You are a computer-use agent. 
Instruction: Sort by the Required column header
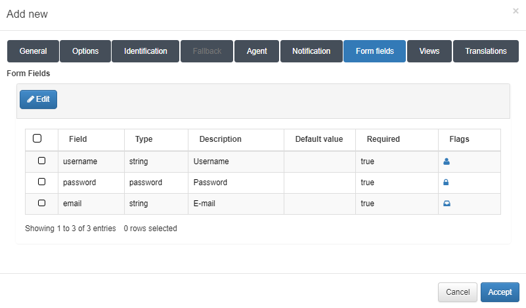point(384,139)
